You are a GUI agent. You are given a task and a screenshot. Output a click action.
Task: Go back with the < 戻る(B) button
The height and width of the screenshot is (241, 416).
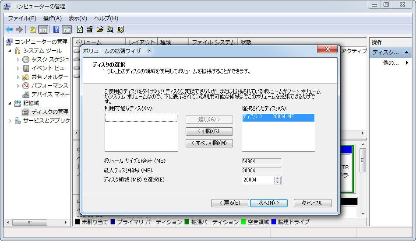(x=230, y=203)
